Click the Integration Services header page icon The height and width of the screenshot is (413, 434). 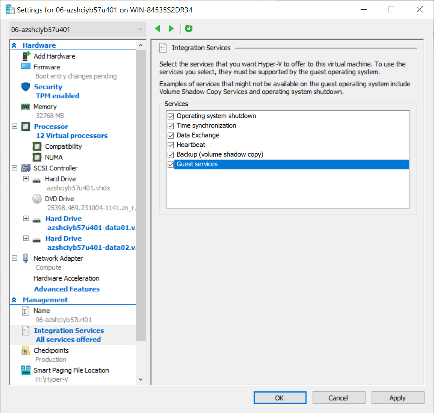pos(163,48)
